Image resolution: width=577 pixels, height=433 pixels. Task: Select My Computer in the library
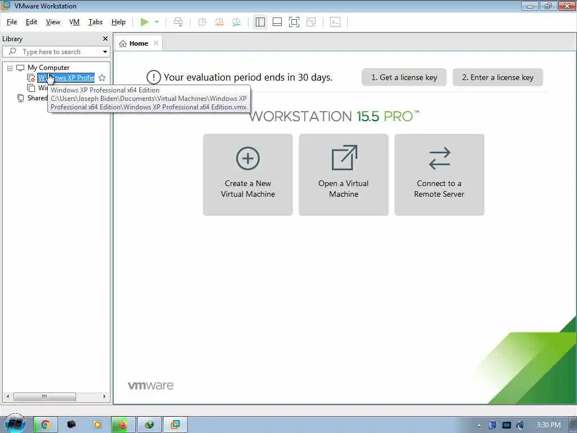click(x=48, y=68)
